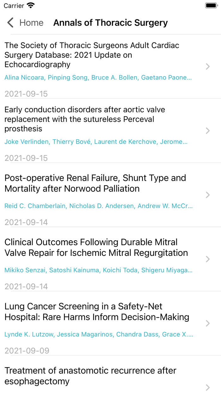Screen dimensions: 221x394
Task: Open the sutureless Perceval prosthesis article
Action: pyautogui.click(x=85, y=119)
